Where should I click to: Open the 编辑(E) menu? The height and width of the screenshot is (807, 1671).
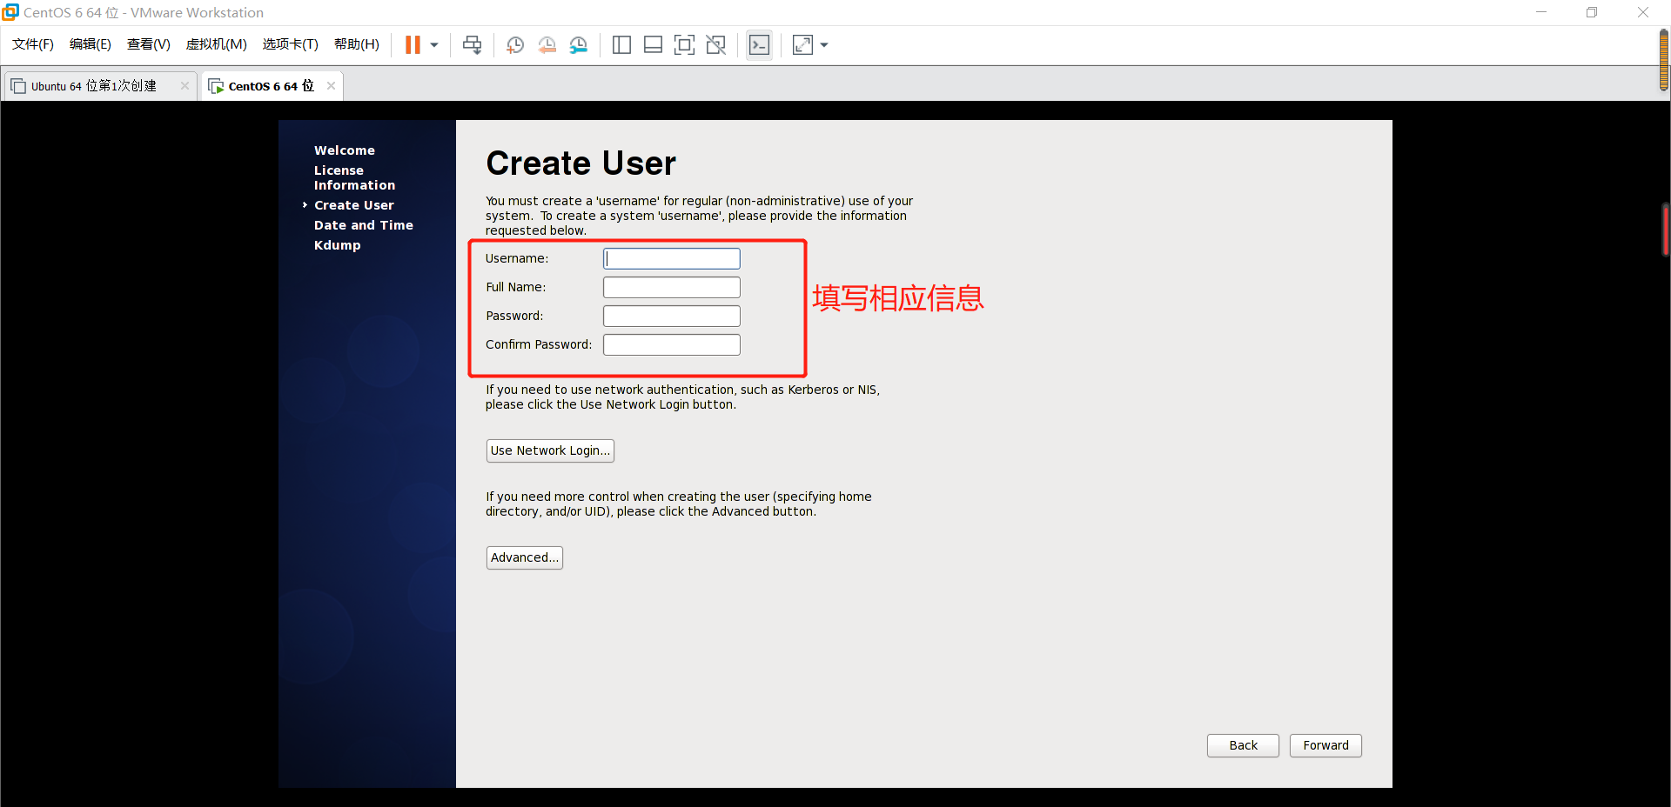pyautogui.click(x=91, y=44)
